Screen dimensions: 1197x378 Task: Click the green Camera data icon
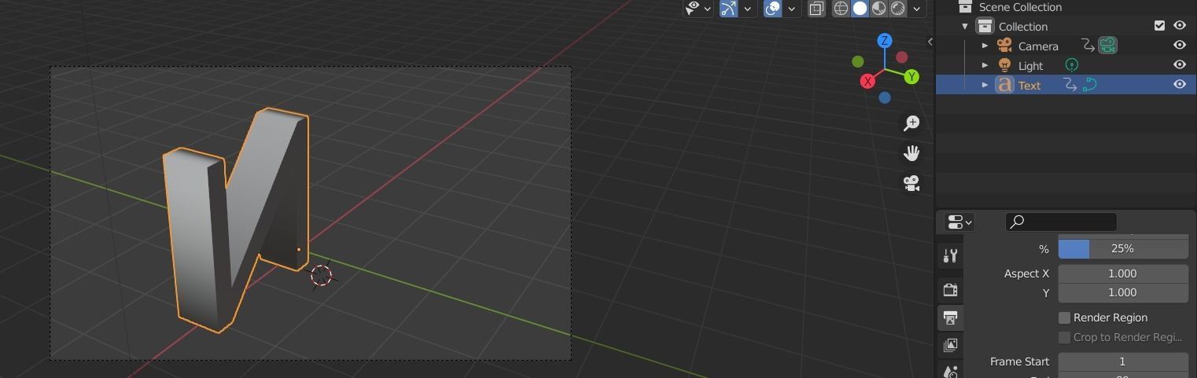pyautogui.click(x=1107, y=46)
